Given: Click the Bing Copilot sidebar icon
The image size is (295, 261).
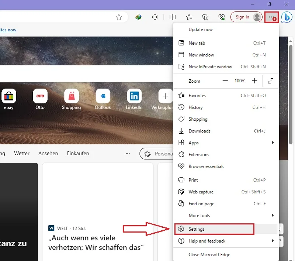Looking at the screenshot, I should 287,17.
